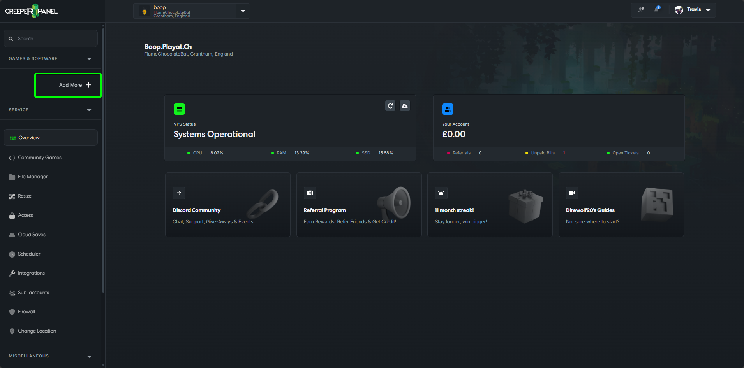Click the users icon in top bar
Viewport: 744px width, 368px height.
click(x=641, y=10)
